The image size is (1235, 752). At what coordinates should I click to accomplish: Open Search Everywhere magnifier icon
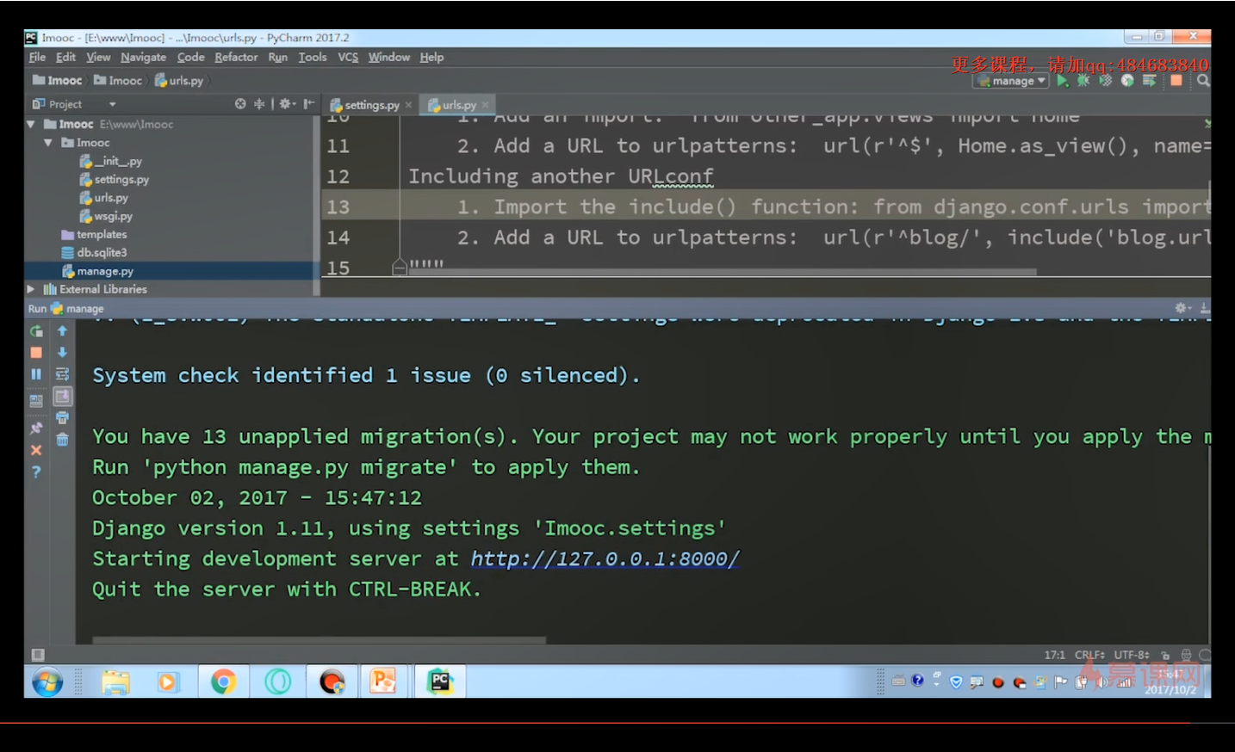1203,80
